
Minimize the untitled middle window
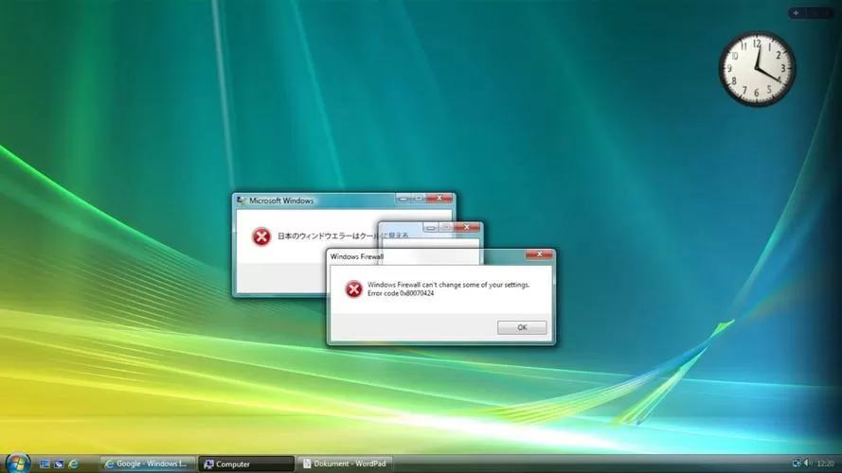[x=430, y=227]
